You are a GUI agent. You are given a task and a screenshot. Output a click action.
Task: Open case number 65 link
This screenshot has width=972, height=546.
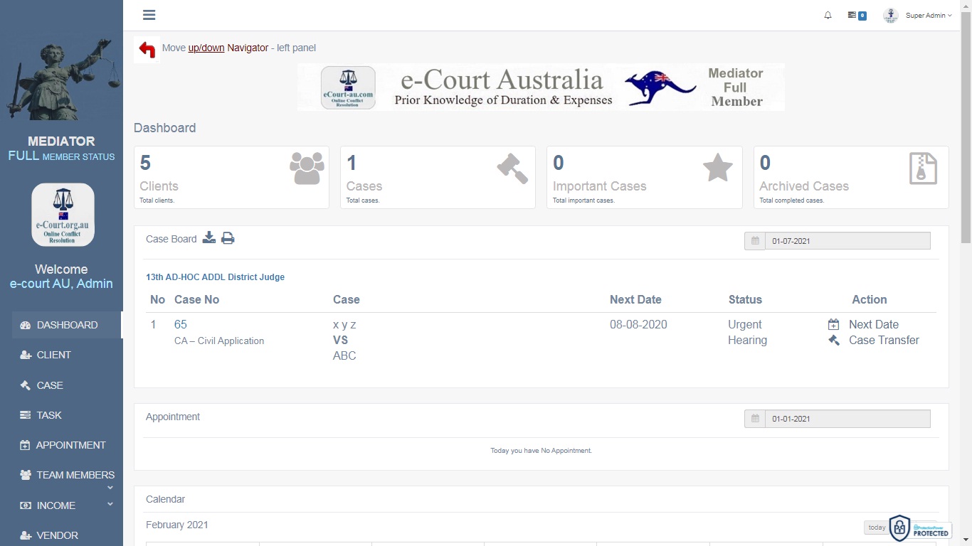[181, 324]
